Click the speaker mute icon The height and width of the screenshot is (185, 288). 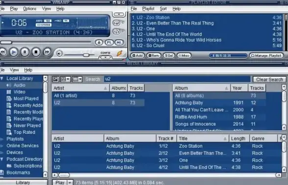click(59, 53)
